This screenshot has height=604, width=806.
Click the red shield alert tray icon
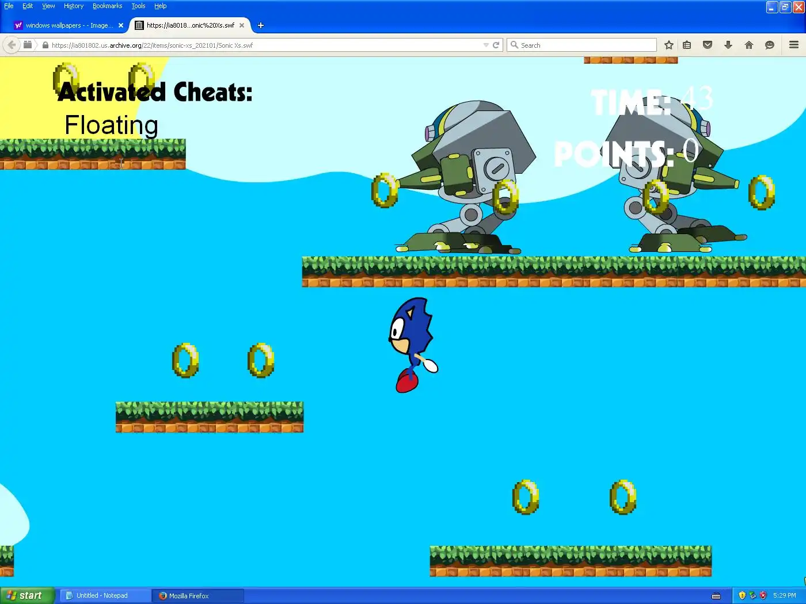tap(763, 595)
